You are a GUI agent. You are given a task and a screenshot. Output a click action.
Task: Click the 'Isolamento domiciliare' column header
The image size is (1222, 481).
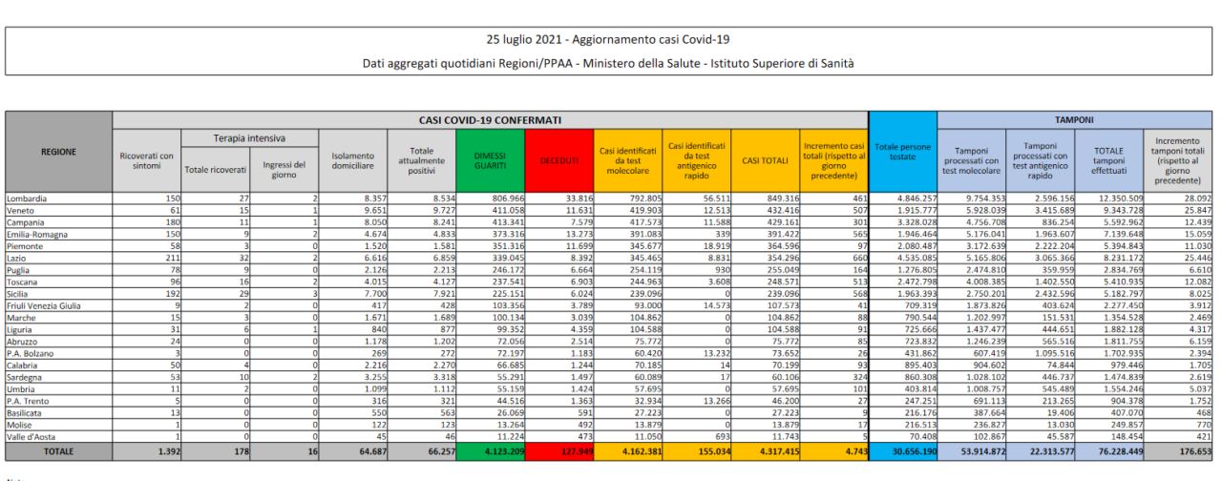(353, 161)
